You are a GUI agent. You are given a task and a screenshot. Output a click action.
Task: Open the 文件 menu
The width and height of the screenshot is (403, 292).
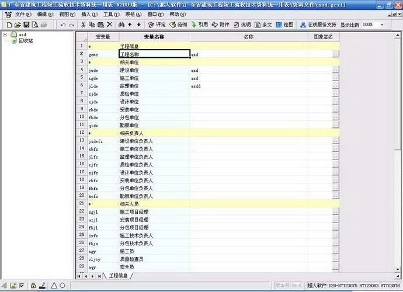point(23,15)
